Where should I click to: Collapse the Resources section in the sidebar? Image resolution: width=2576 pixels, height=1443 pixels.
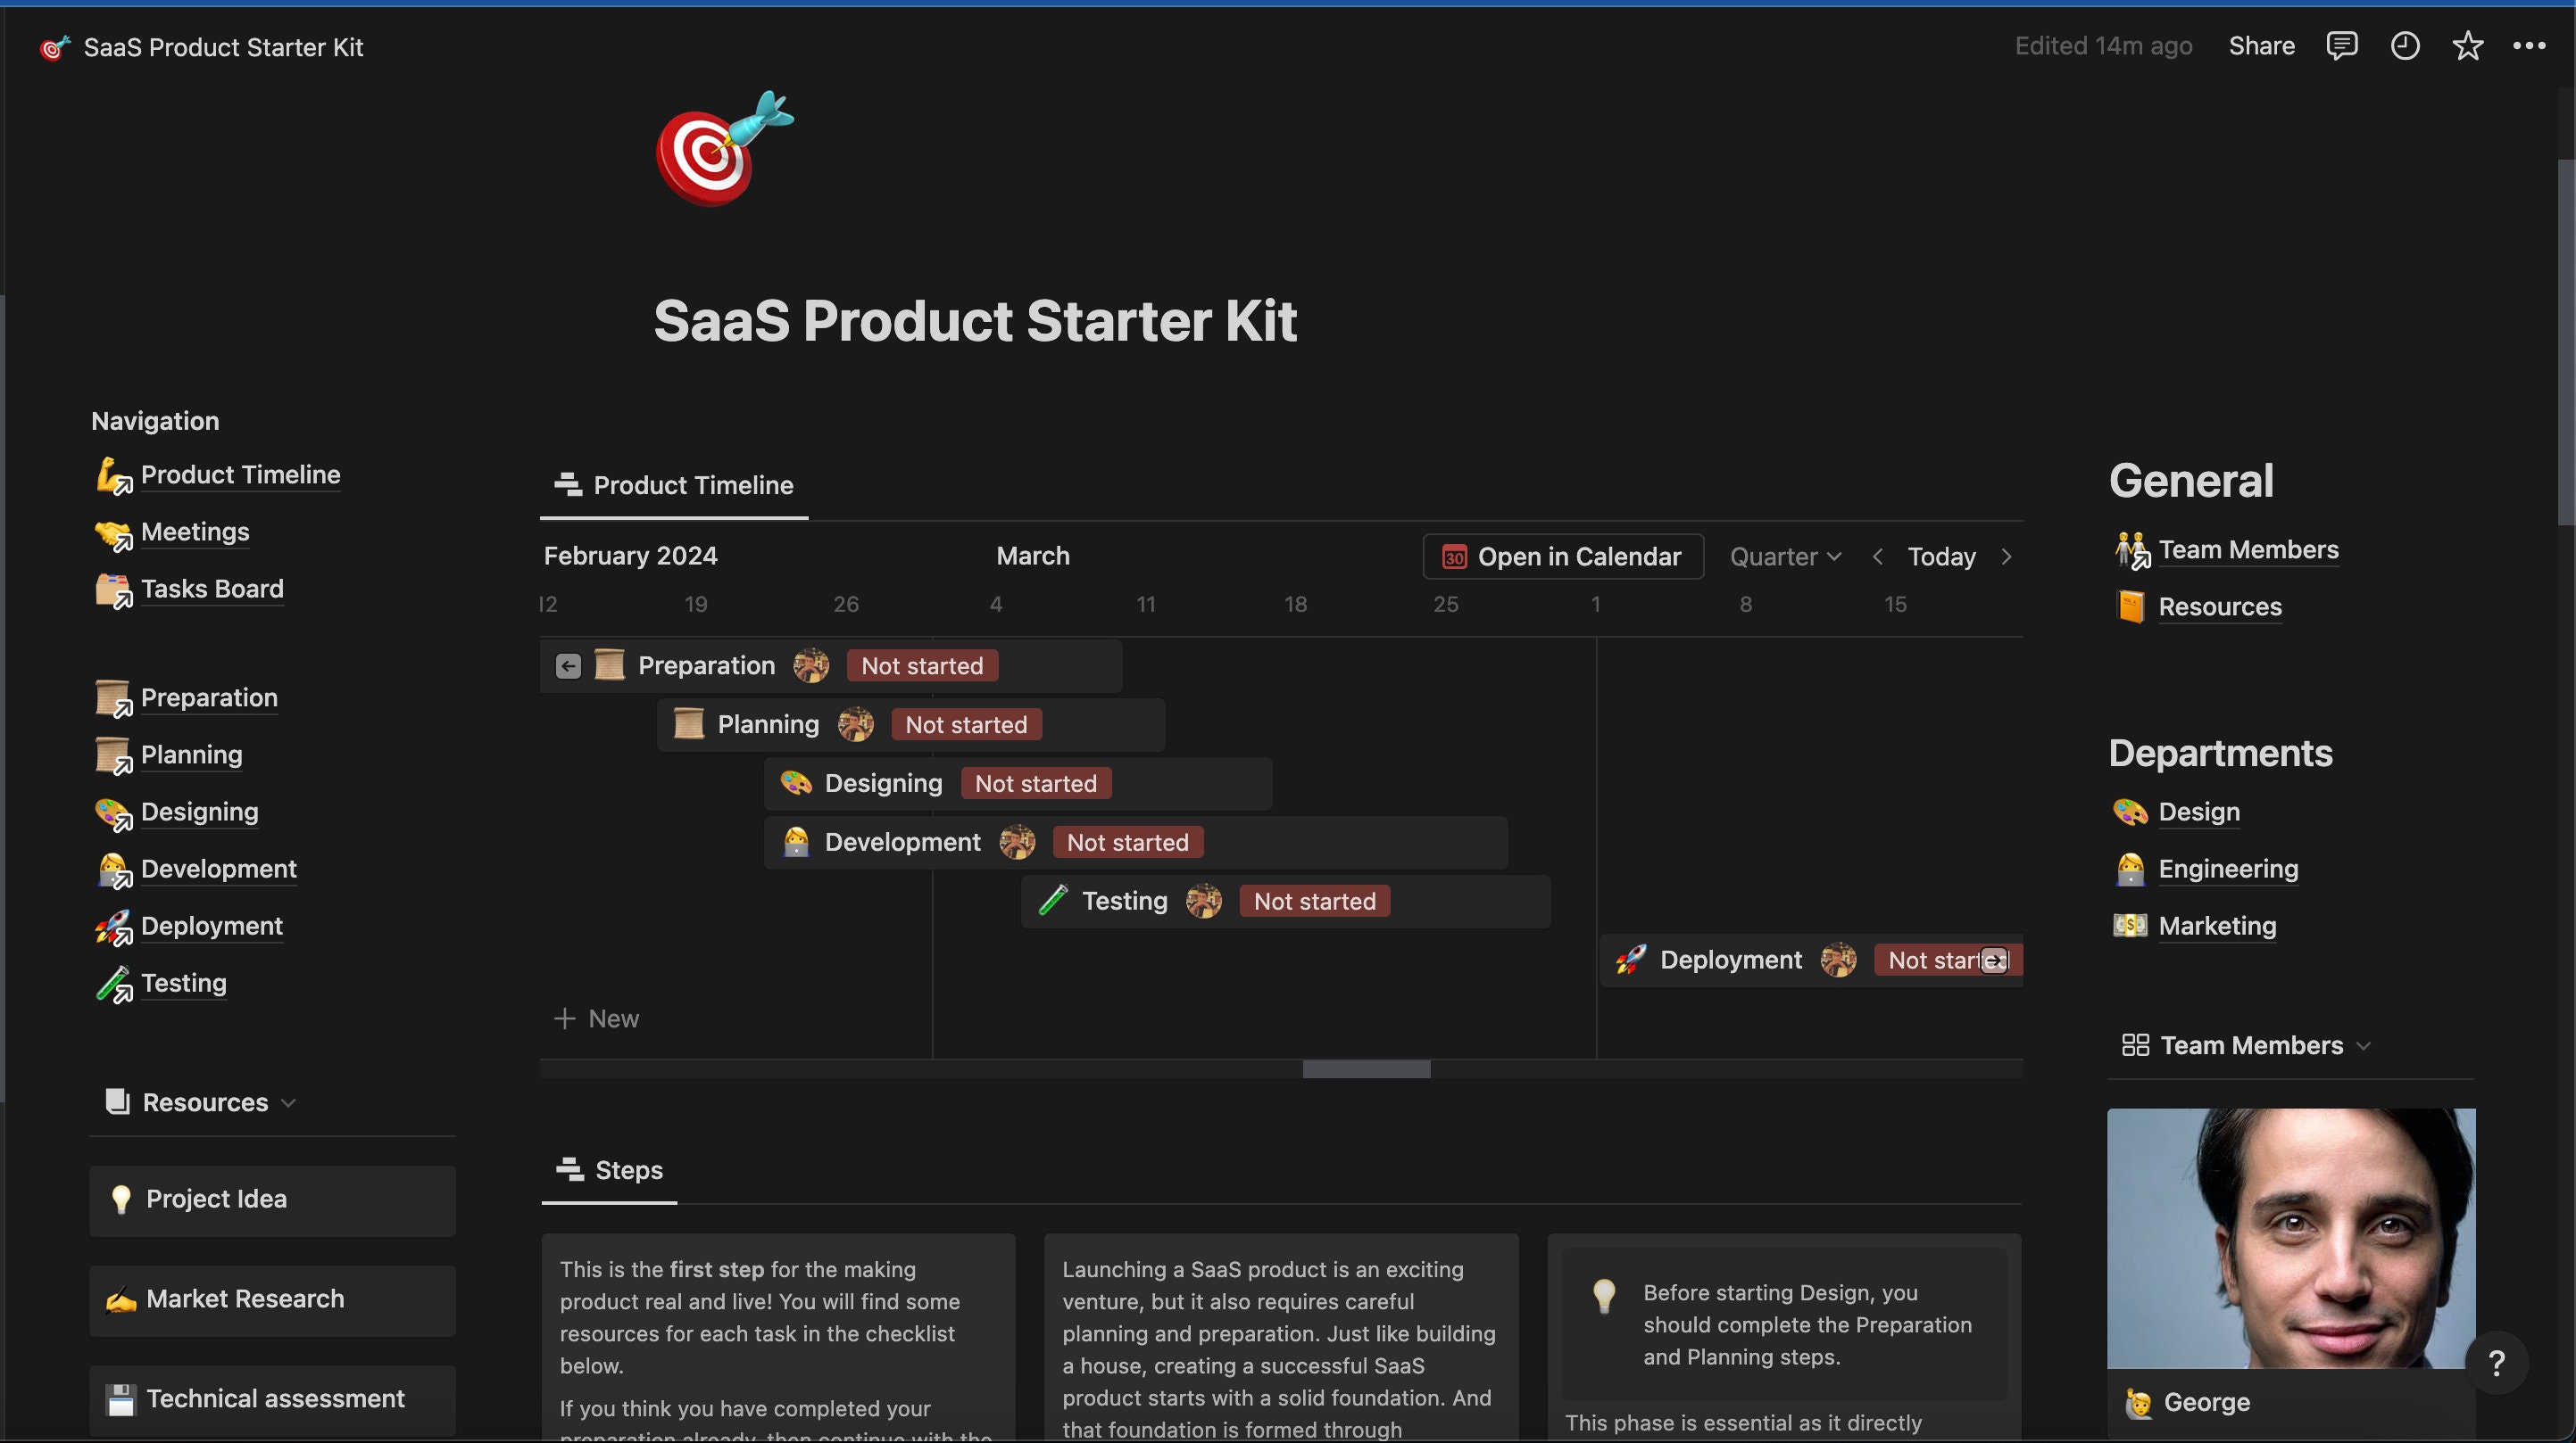coord(289,1102)
